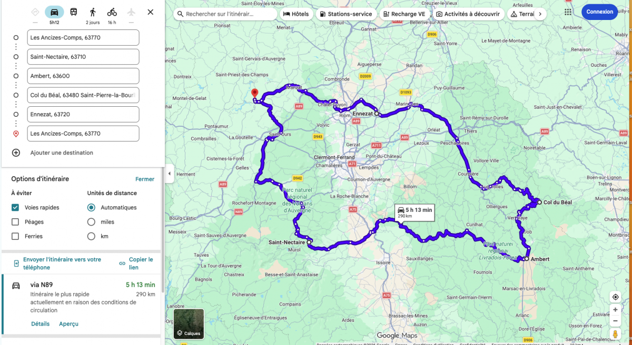Image resolution: width=632 pixels, height=345 pixels.
Task: Select driving mode car icon
Action: pos(54,12)
